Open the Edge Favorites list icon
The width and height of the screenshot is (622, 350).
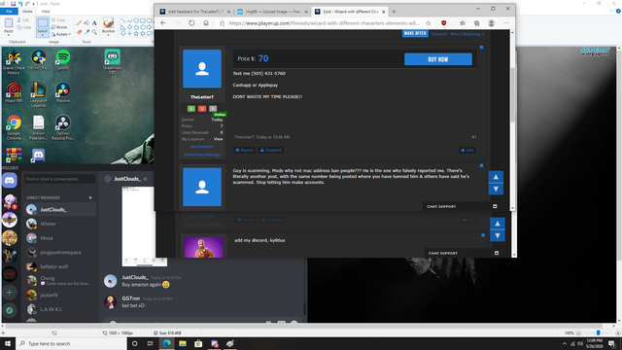click(x=463, y=23)
